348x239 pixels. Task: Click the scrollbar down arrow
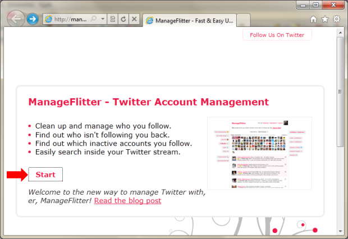pos(340,231)
